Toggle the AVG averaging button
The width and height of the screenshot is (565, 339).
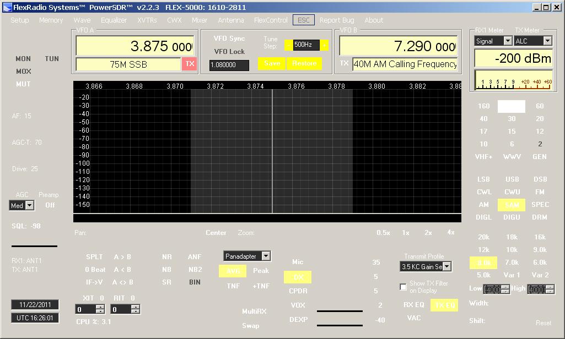pos(233,271)
